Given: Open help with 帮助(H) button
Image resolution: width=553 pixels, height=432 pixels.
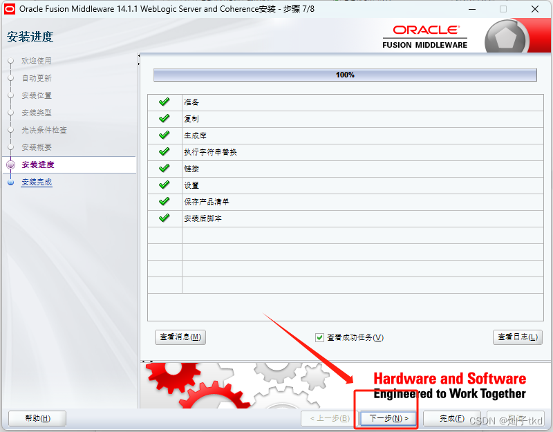Looking at the screenshot, I should click(x=37, y=418).
